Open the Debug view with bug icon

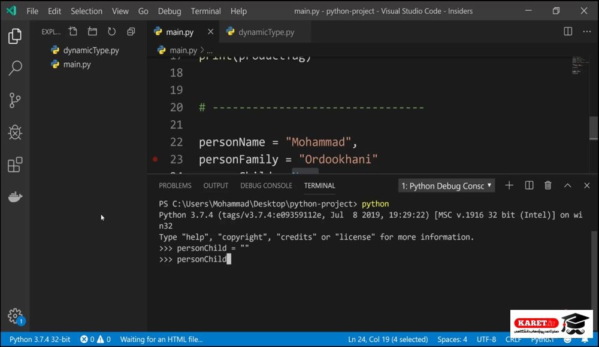(x=15, y=132)
